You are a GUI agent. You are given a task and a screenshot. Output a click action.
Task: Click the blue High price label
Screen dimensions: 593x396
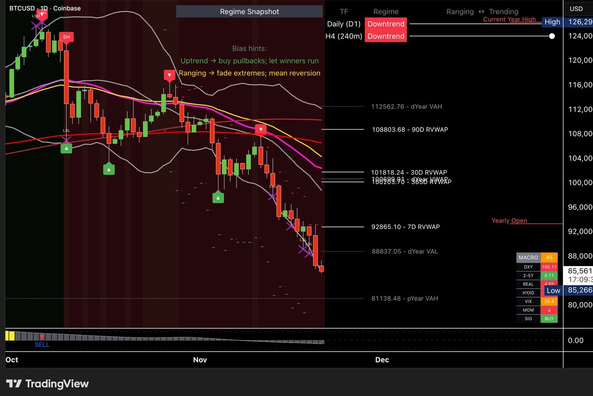[x=552, y=22]
